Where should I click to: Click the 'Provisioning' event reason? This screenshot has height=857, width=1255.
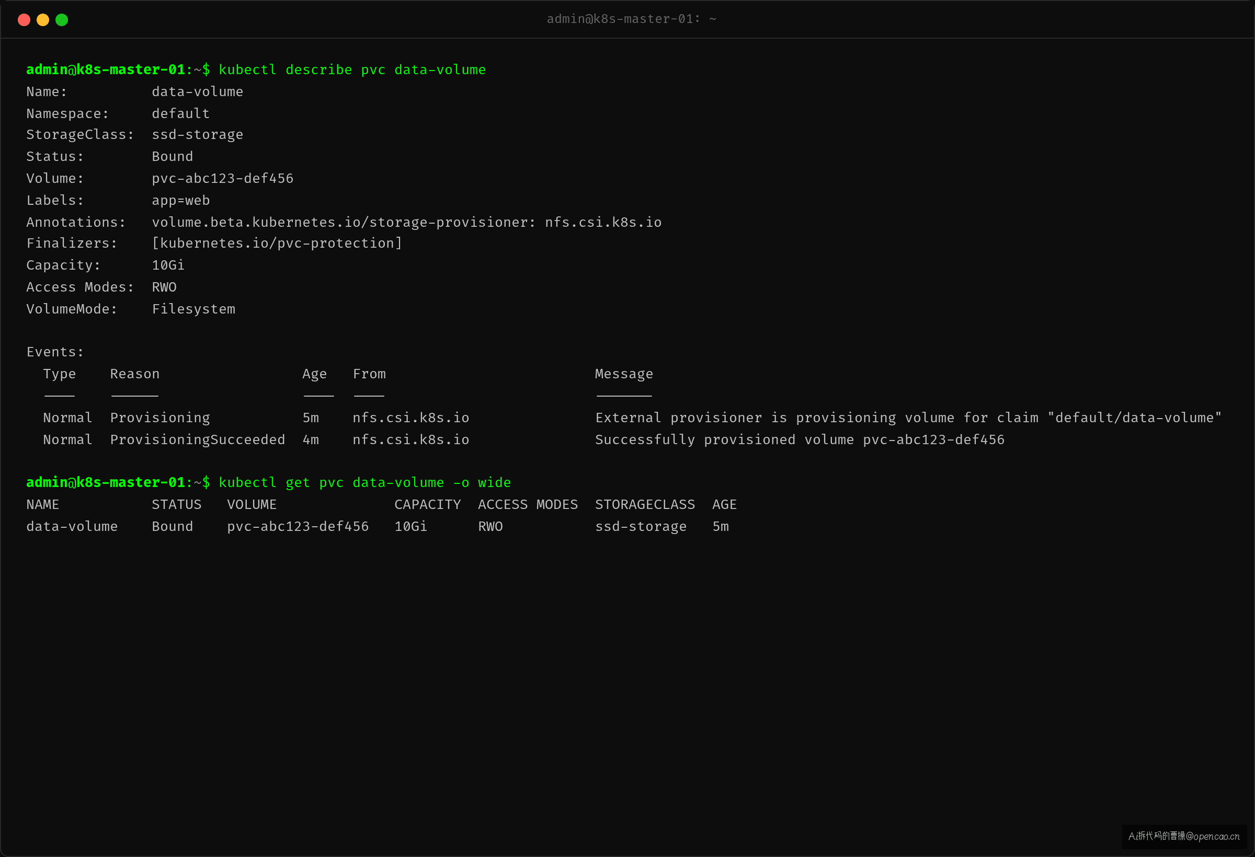[x=160, y=418]
